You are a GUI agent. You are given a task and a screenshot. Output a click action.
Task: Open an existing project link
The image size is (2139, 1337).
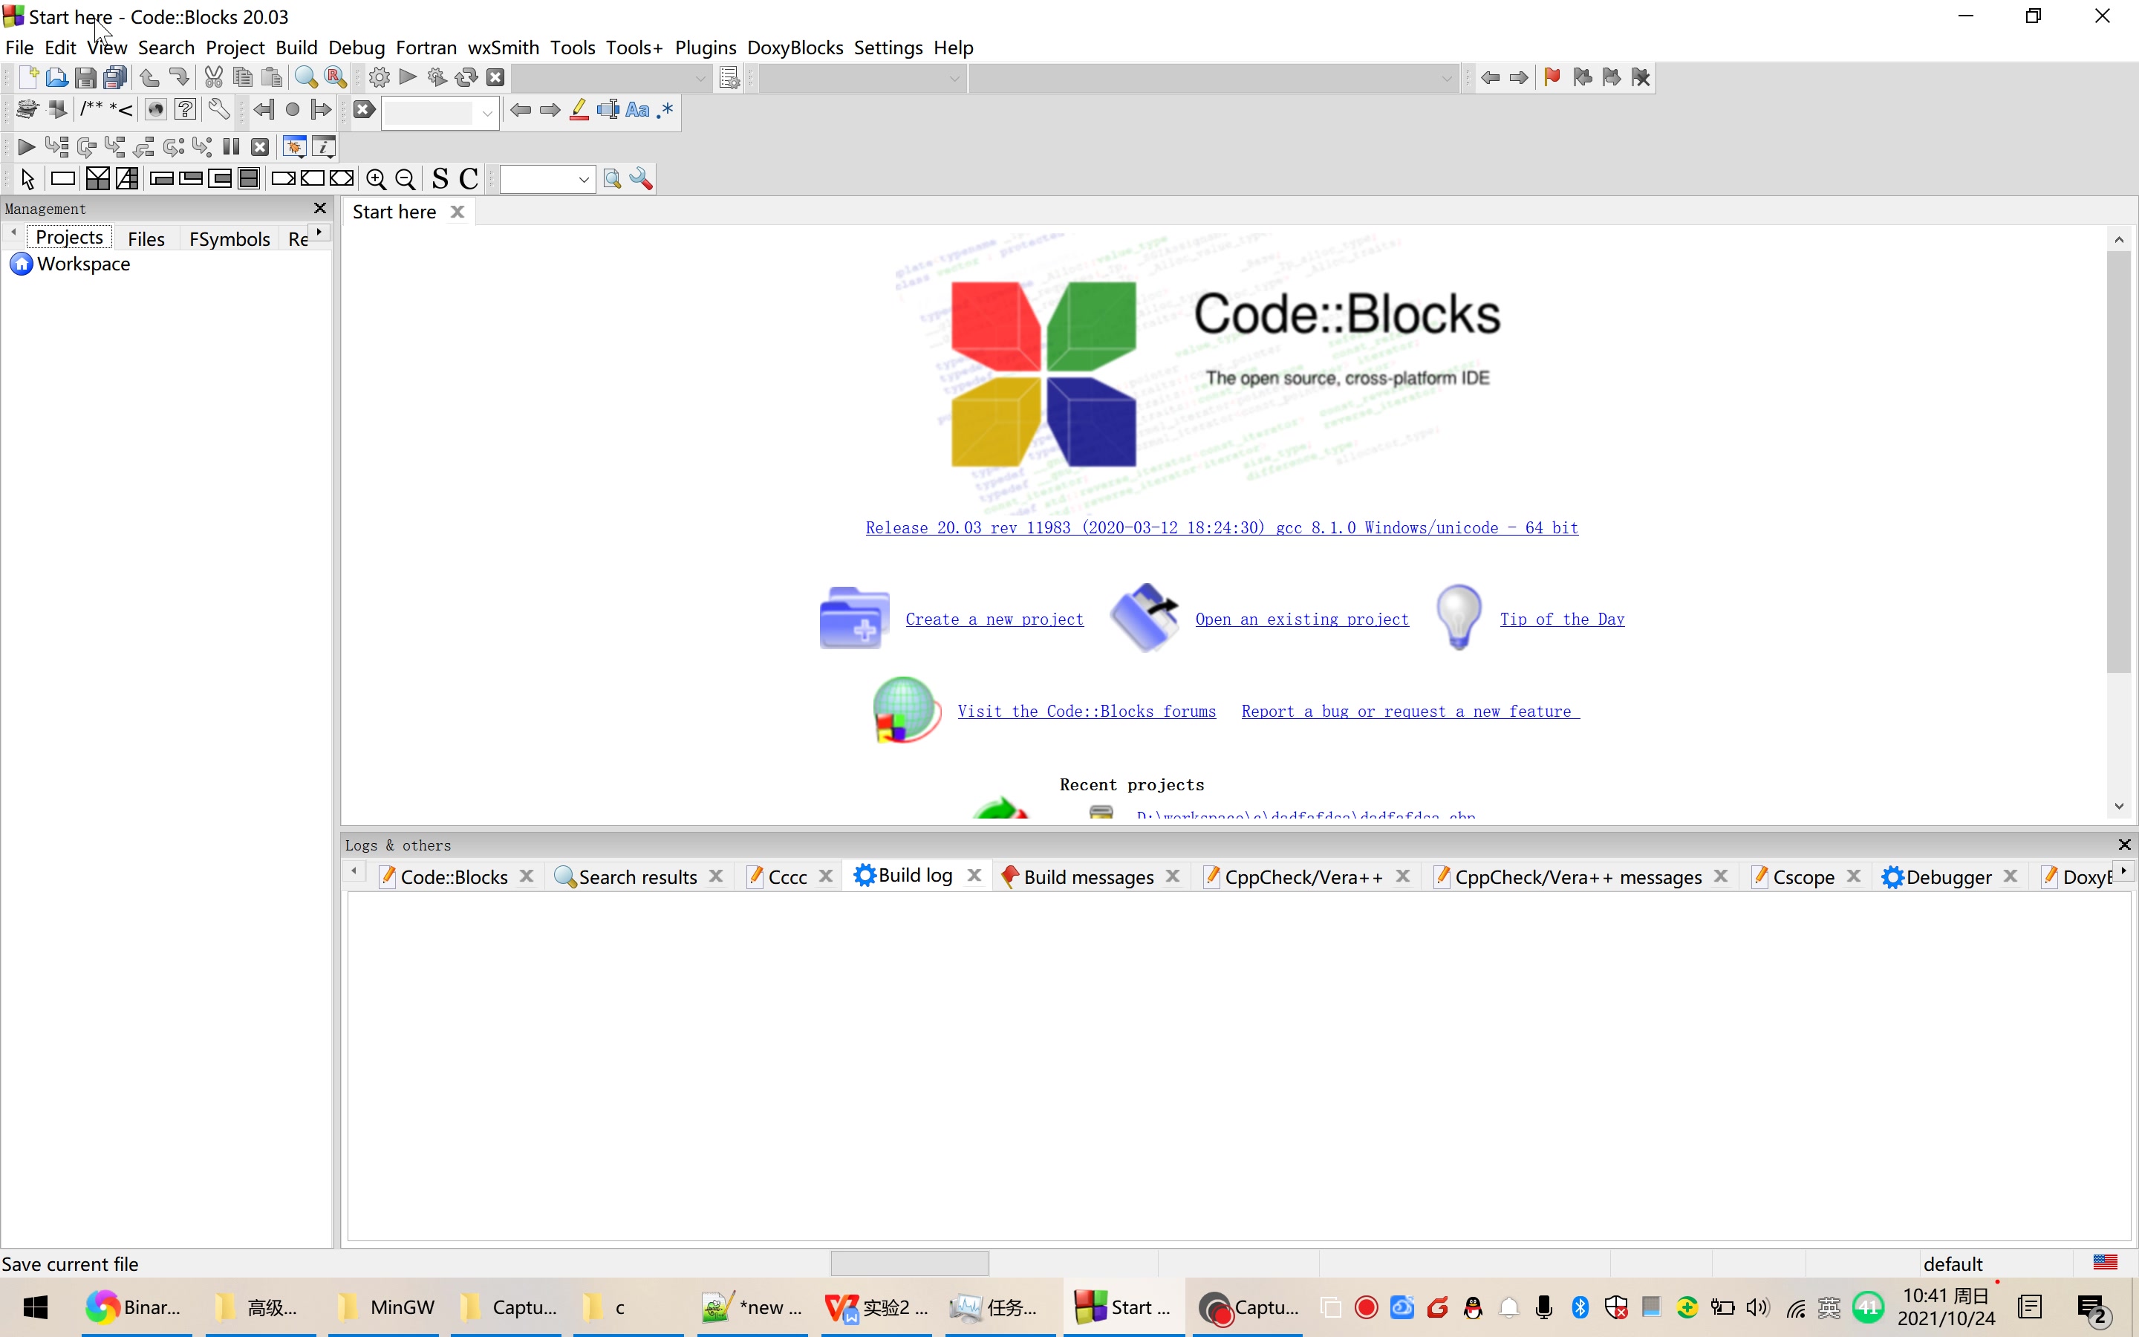[x=1301, y=619]
